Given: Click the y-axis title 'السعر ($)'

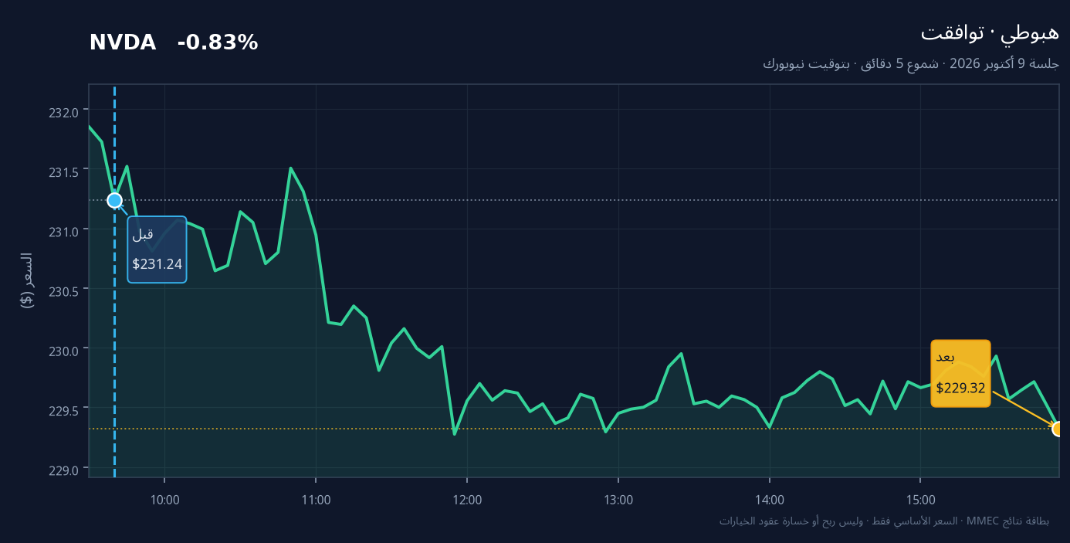Looking at the screenshot, I should click(x=26, y=280).
